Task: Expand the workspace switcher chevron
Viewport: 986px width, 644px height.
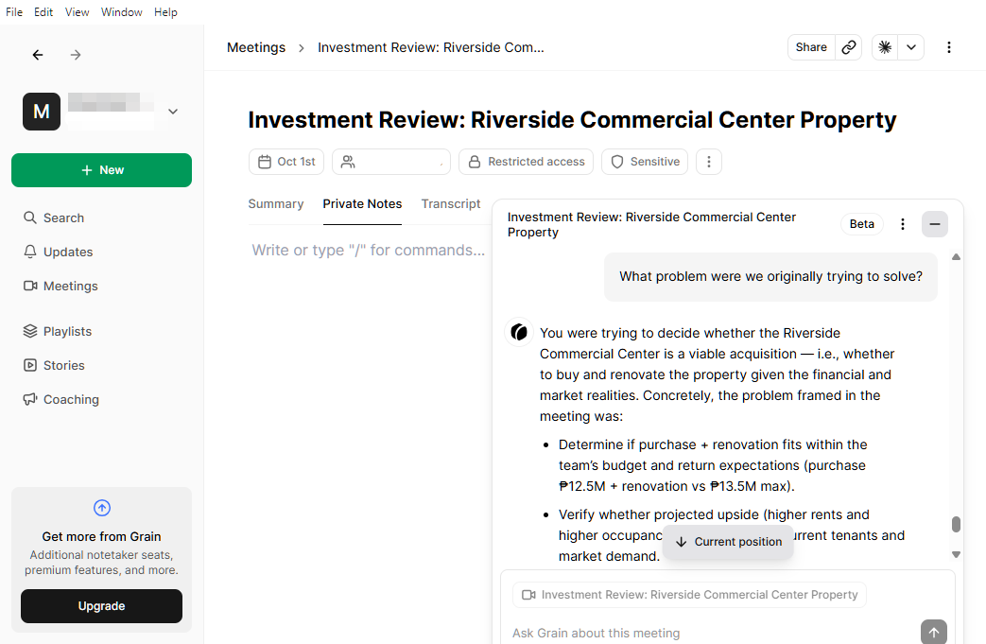Action: point(173,112)
